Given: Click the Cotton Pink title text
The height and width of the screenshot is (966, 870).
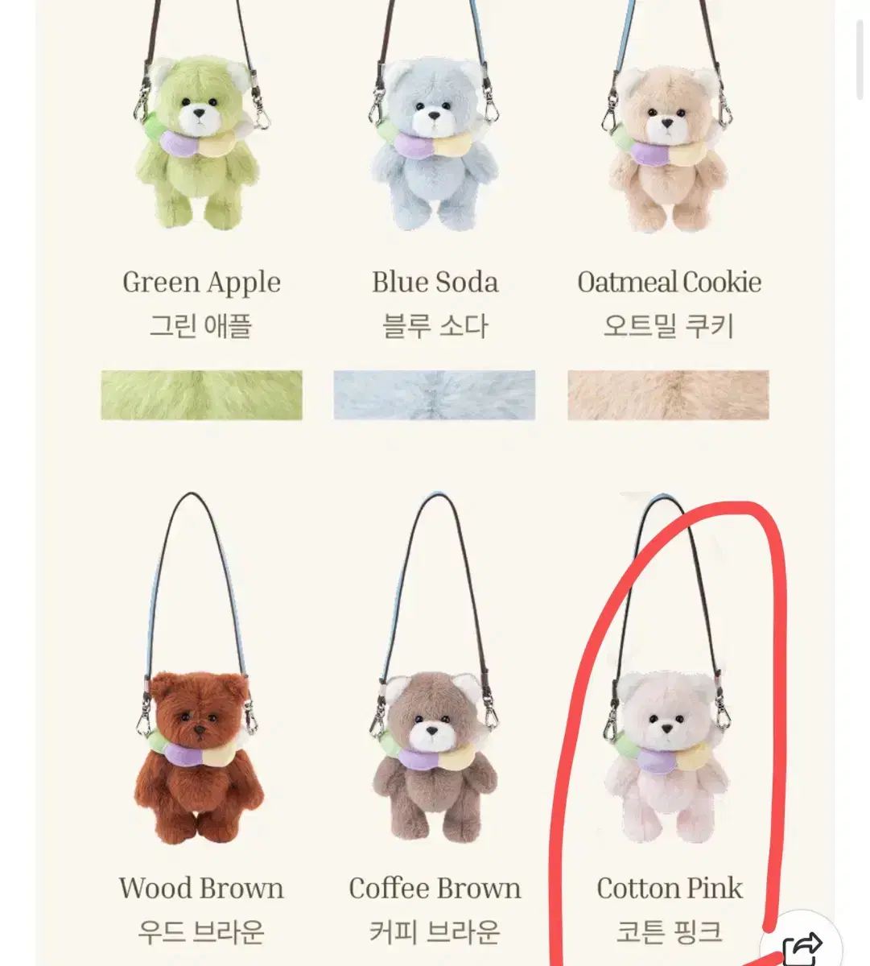Looking at the screenshot, I should (670, 888).
